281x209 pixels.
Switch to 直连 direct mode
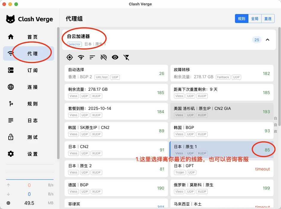point(268,19)
